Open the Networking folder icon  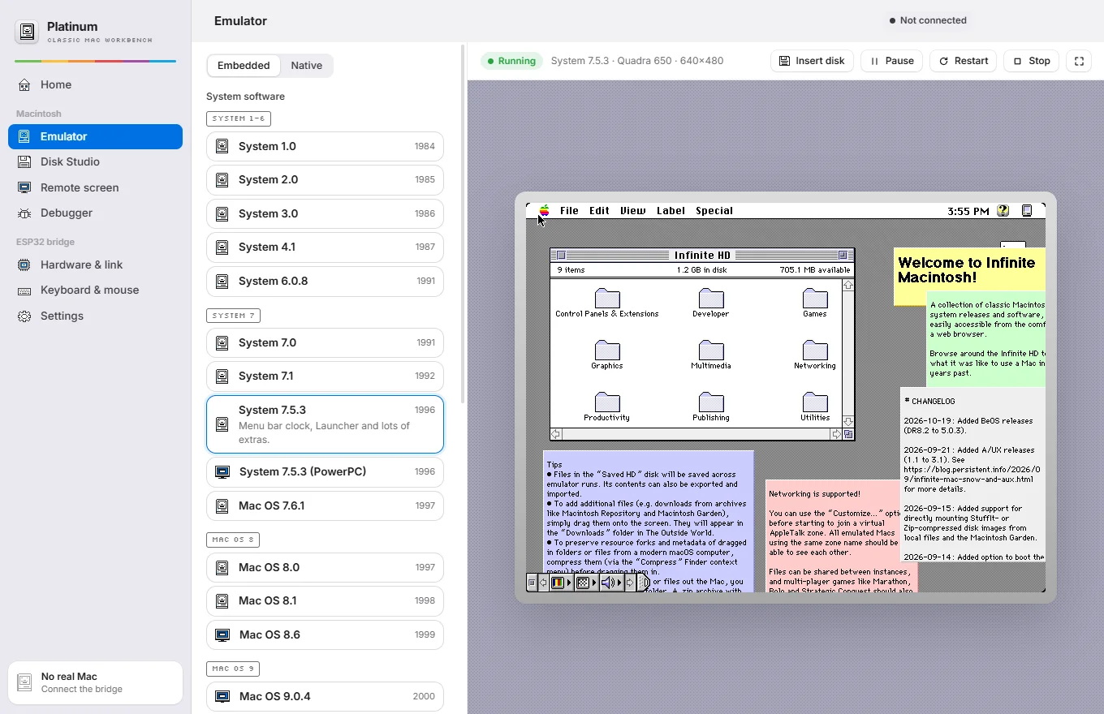[815, 351]
